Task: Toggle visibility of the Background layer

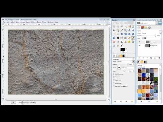Action: pos(140,46)
